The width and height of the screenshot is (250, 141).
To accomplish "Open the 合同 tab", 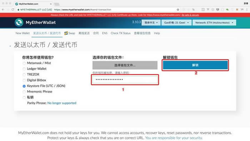I will [x=96, y=33].
